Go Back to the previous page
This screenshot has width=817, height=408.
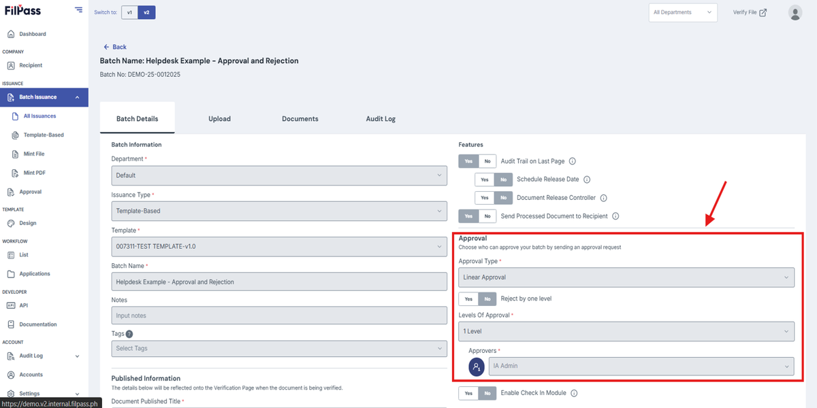[115, 47]
